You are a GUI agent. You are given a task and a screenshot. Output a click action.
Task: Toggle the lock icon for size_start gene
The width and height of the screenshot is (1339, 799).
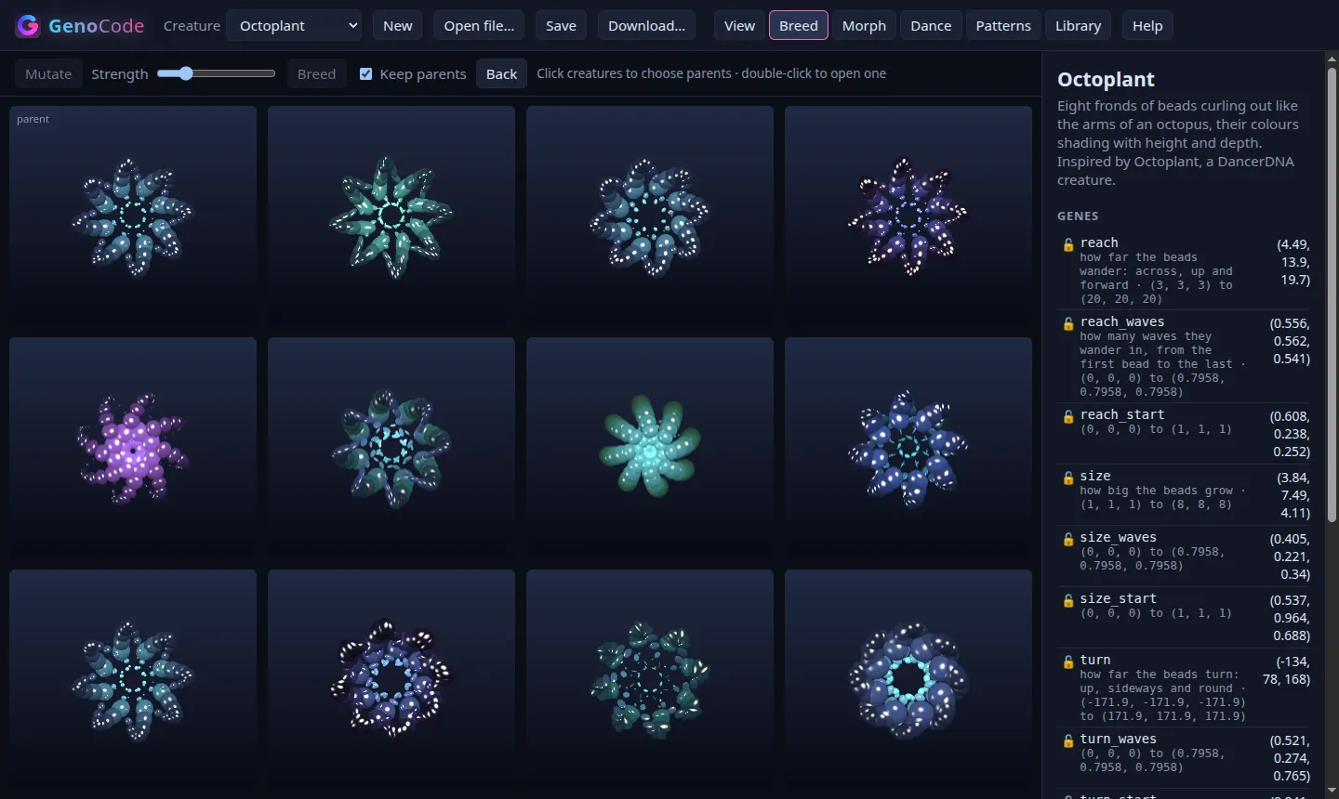1068,600
